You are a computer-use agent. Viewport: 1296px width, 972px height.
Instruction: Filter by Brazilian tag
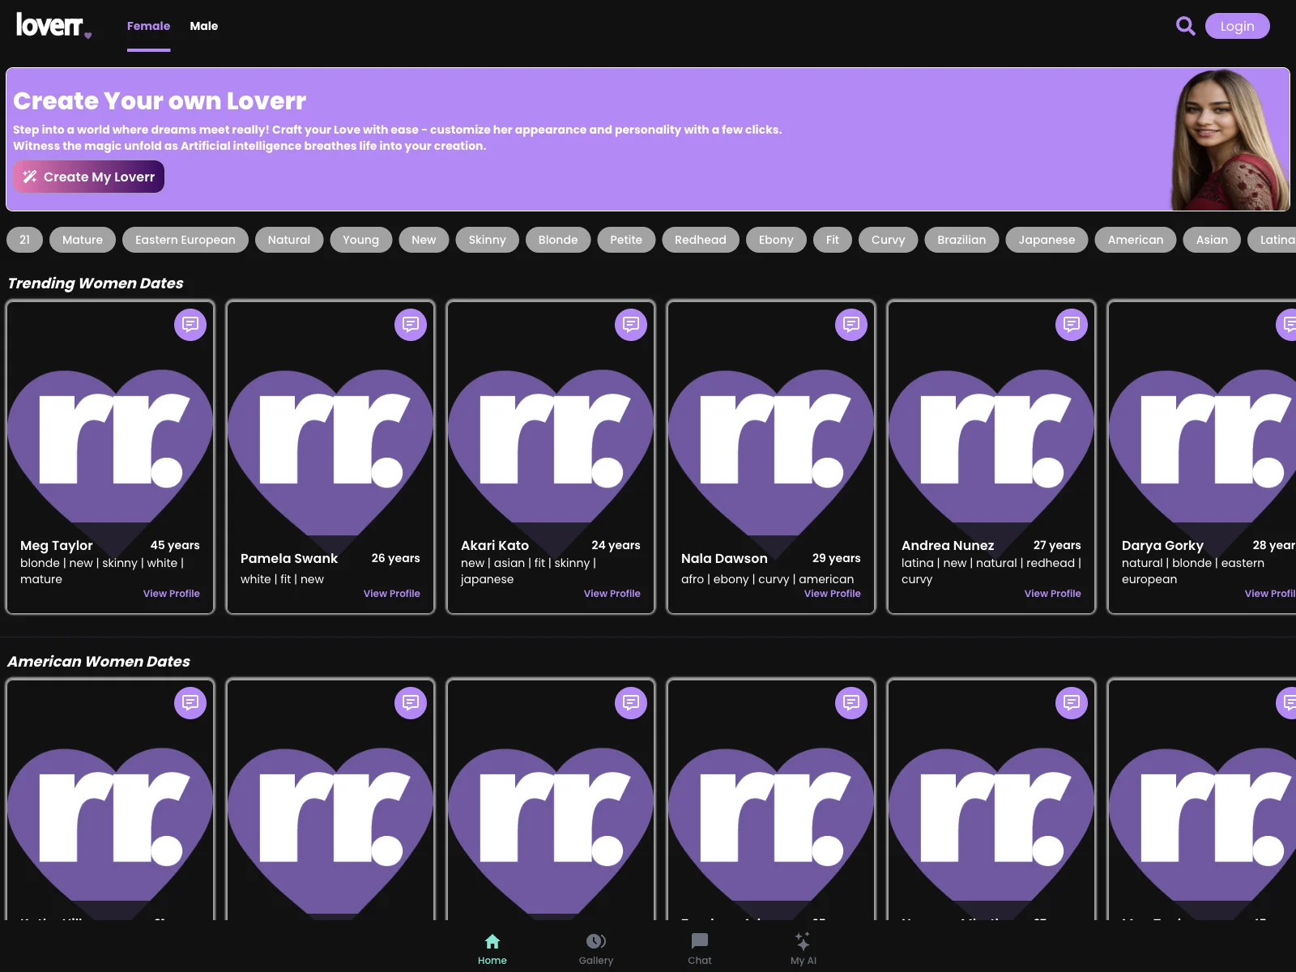[x=961, y=240]
